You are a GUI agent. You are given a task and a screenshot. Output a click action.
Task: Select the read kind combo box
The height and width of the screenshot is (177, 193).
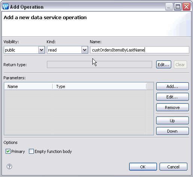coord(68,50)
